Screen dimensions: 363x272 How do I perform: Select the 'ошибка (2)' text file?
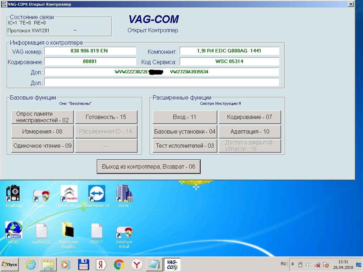(41, 233)
